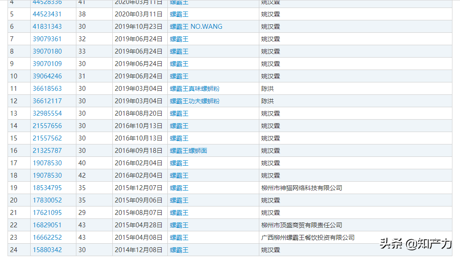Open 19078530 link in class 42 row
The image size is (460, 257).
tap(47, 175)
